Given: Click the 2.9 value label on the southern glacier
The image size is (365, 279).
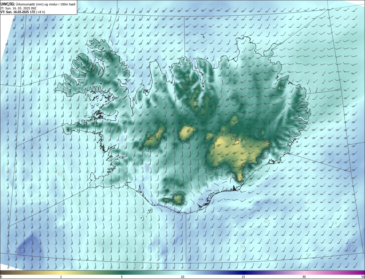Looking at the screenshot, I should pos(176,197).
